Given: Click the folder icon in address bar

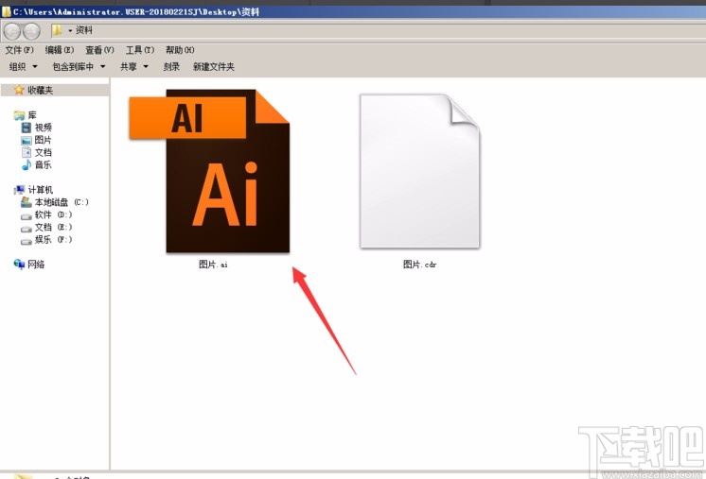Looking at the screenshot, I should [57, 30].
